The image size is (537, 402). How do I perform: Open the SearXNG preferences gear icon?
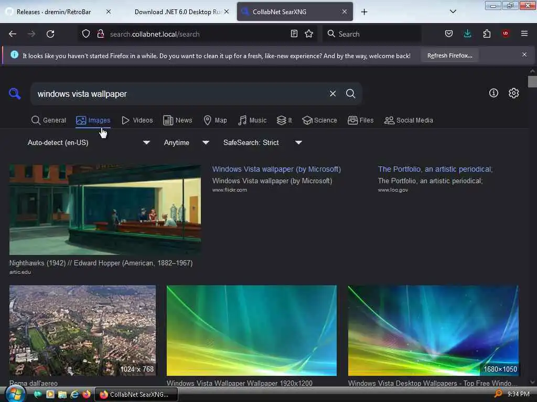coord(513,93)
